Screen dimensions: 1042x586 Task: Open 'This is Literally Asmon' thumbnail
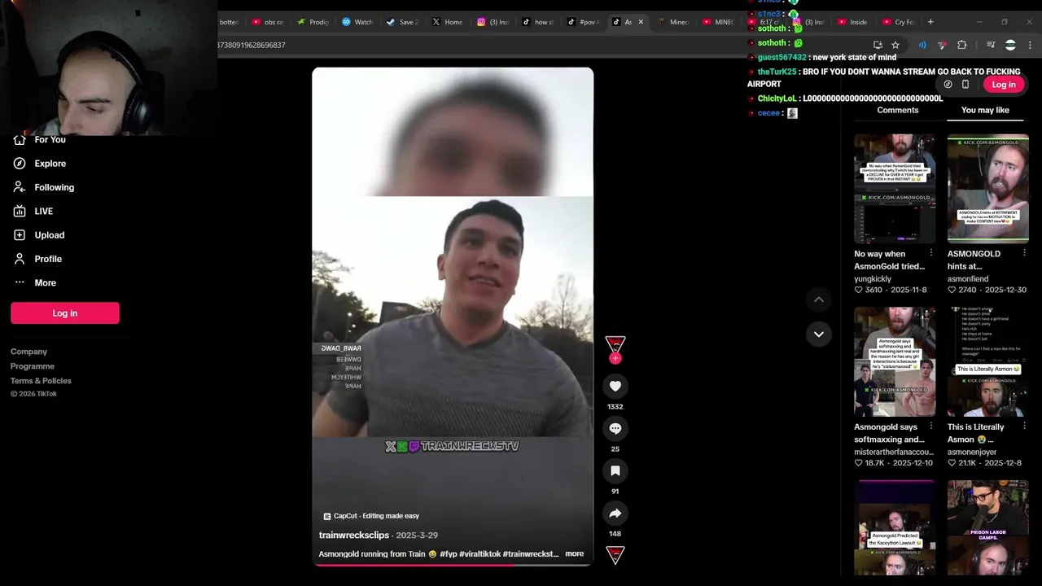click(x=987, y=361)
